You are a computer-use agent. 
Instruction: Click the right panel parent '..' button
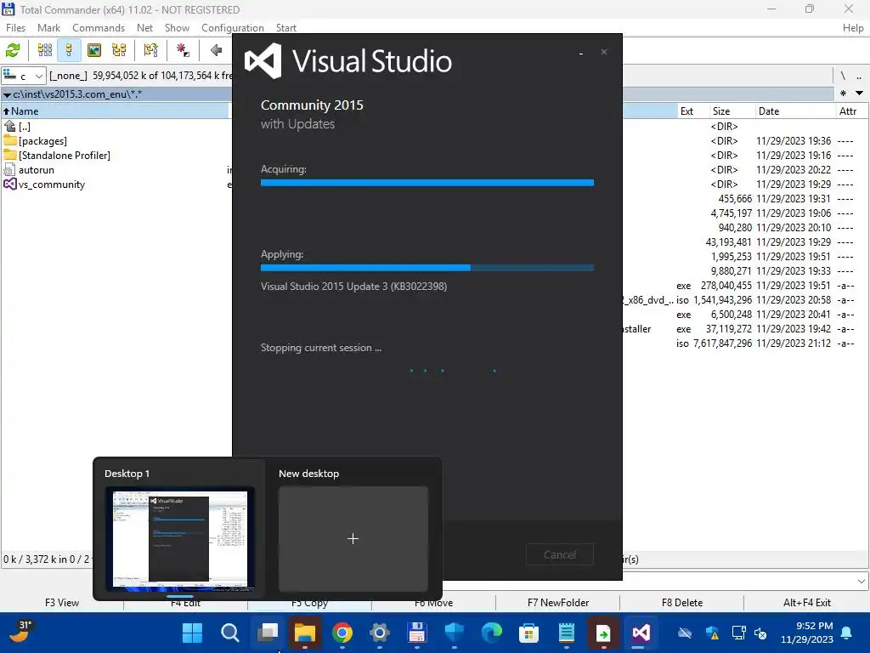pos(860,76)
